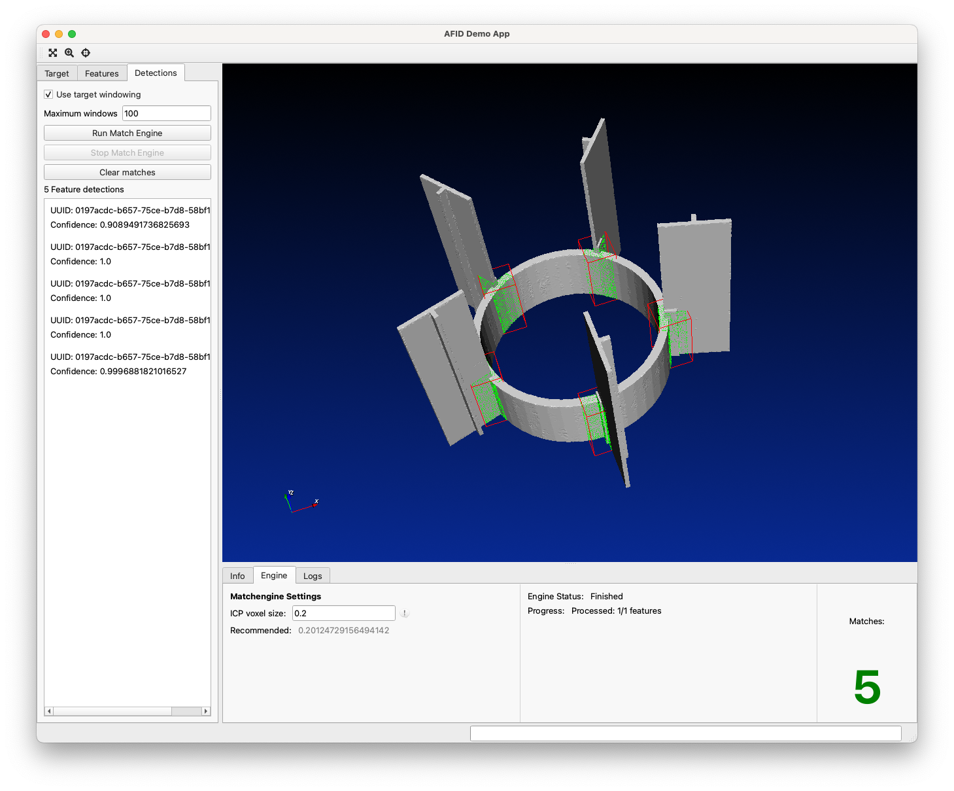Viewport: 954px width, 791px height.
Task: Click the scrollbar left arrow in detections list
Action: pos(49,711)
